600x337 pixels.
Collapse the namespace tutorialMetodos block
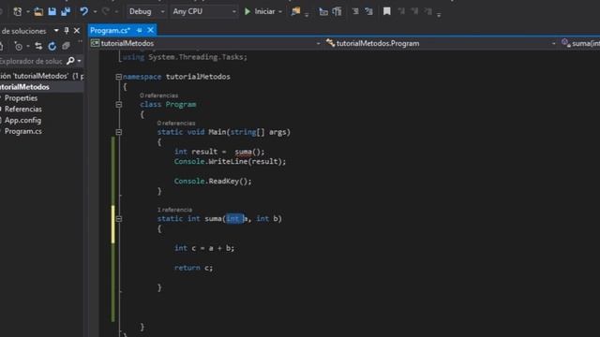tap(119, 77)
